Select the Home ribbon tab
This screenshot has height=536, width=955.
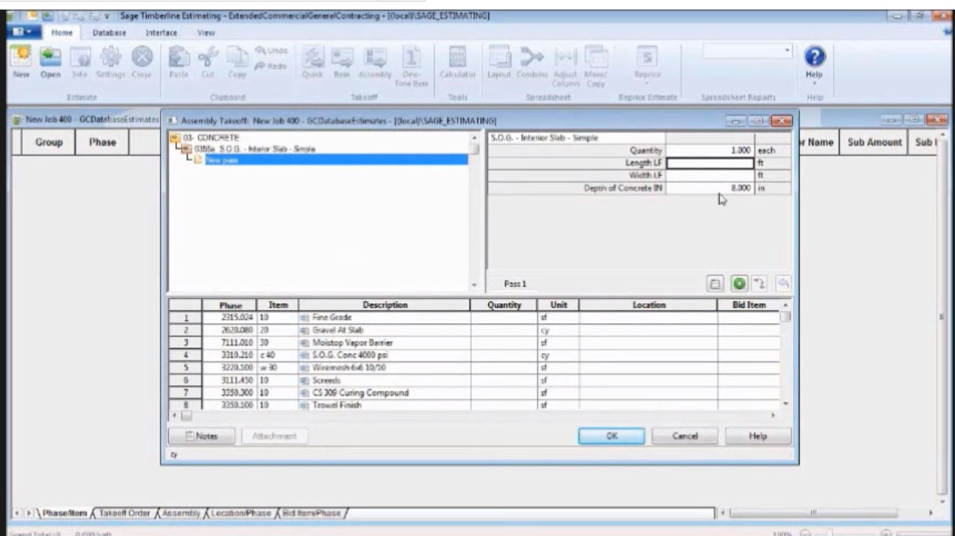pos(61,33)
